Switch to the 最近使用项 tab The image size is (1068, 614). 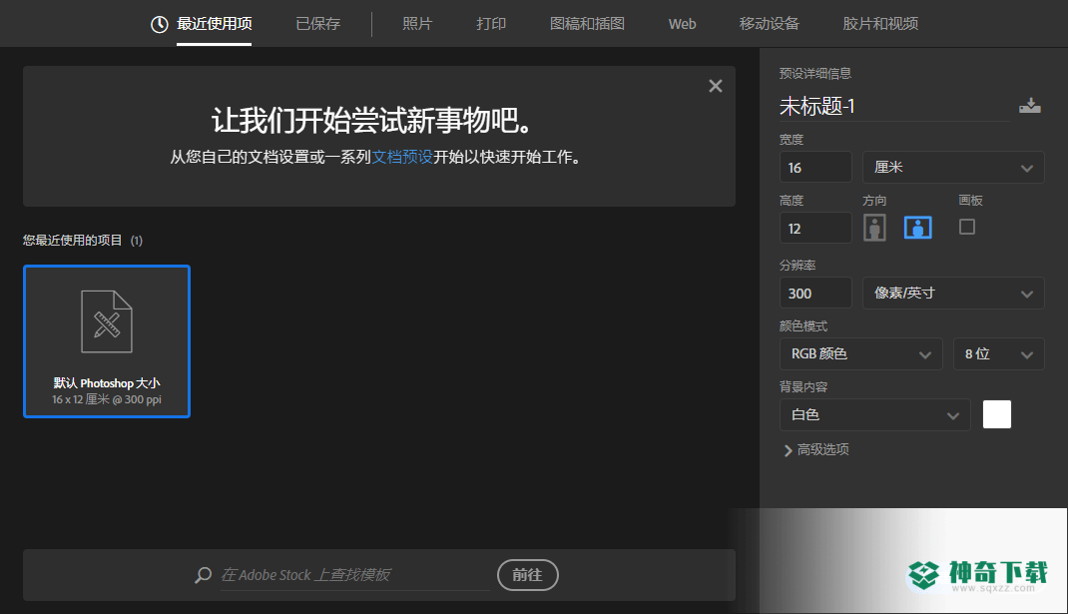214,24
